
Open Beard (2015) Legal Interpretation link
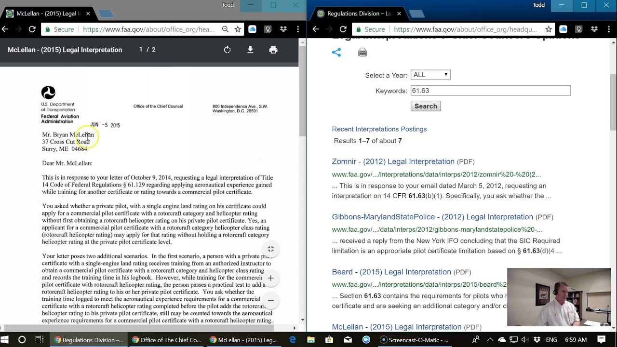391,272
